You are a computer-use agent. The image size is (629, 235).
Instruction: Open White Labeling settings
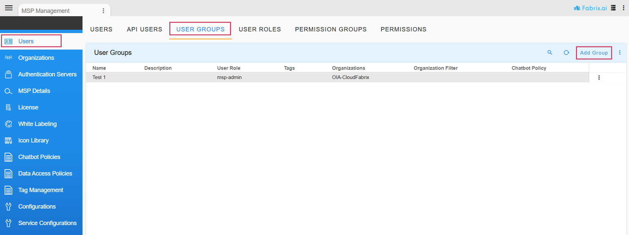pyautogui.click(x=37, y=124)
